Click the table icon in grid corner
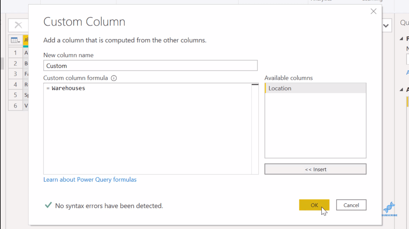Image resolution: width=409 pixels, height=229 pixels. [x=15, y=40]
